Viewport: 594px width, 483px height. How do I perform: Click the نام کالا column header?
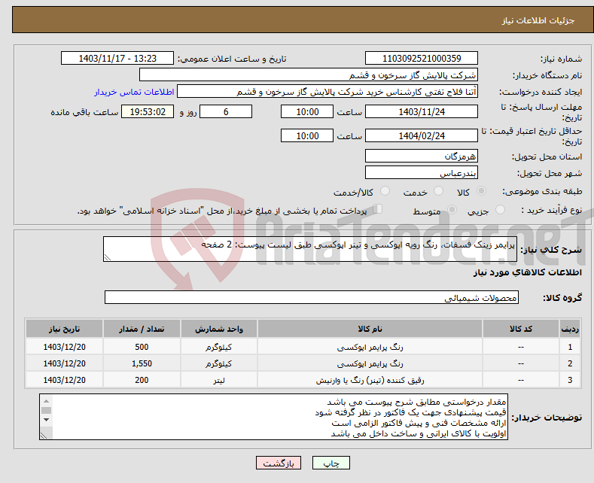[x=370, y=329]
